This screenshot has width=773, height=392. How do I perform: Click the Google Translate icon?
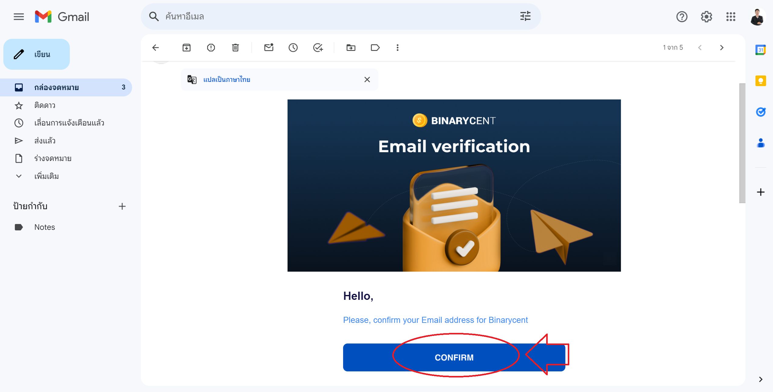click(192, 79)
